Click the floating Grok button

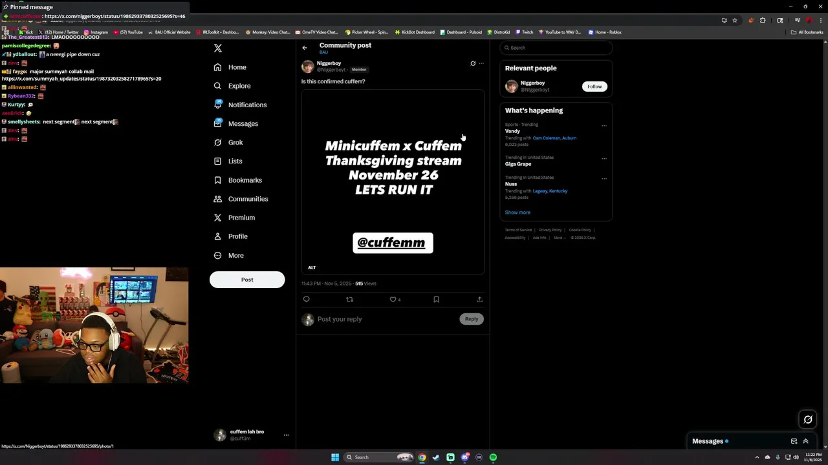[x=808, y=420]
